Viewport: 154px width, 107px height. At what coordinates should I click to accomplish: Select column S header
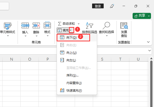[x=102, y=59]
